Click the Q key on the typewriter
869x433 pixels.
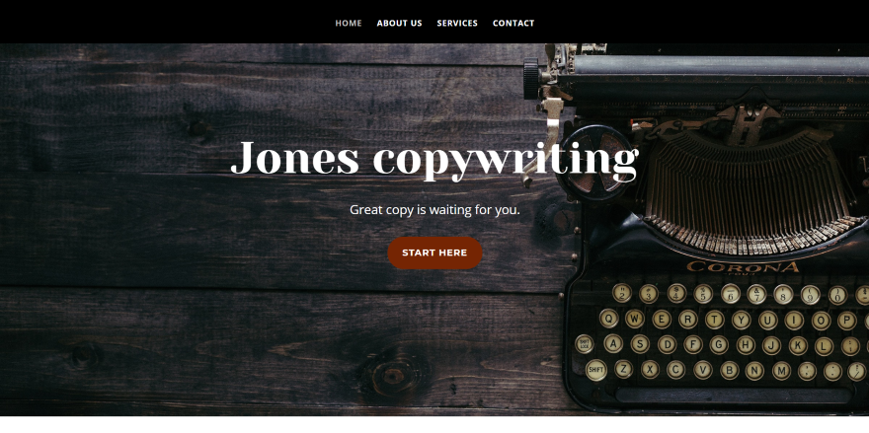(x=608, y=319)
